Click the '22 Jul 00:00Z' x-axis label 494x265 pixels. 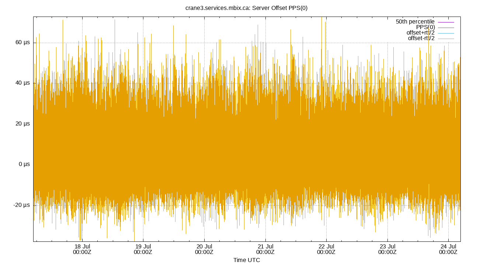326,249
